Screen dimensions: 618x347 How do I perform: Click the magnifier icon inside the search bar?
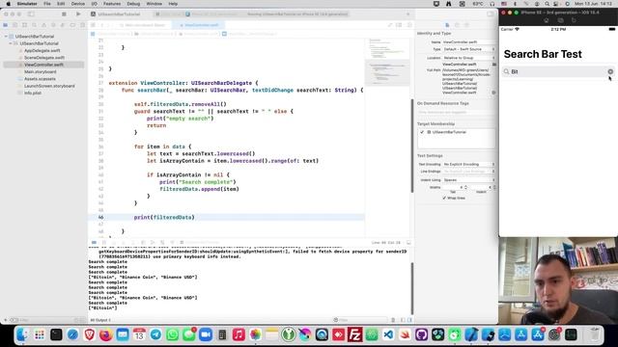click(506, 71)
